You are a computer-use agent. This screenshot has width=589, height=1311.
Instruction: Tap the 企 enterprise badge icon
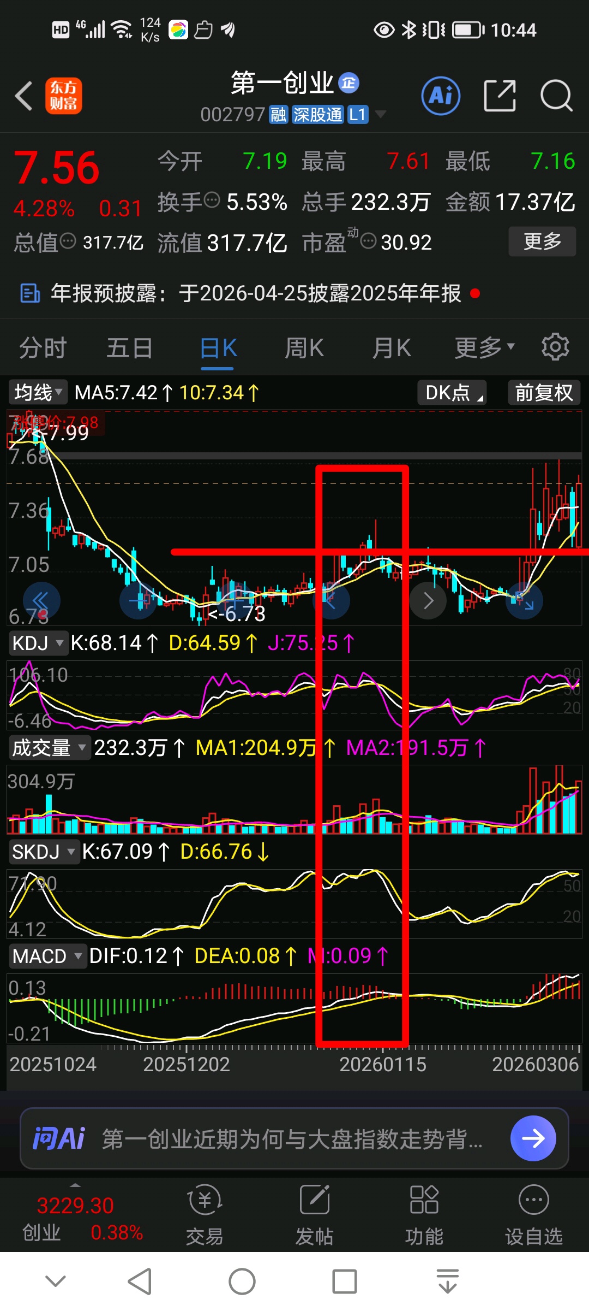coord(348,83)
